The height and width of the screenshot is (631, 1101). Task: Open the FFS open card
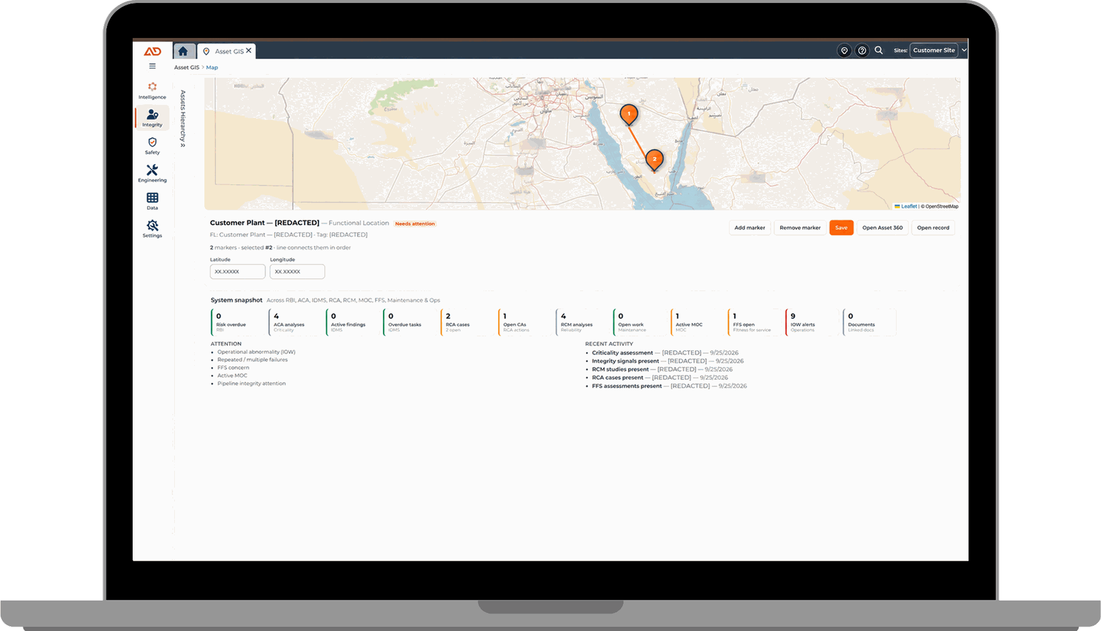pyautogui.click(x=754, y=322)
